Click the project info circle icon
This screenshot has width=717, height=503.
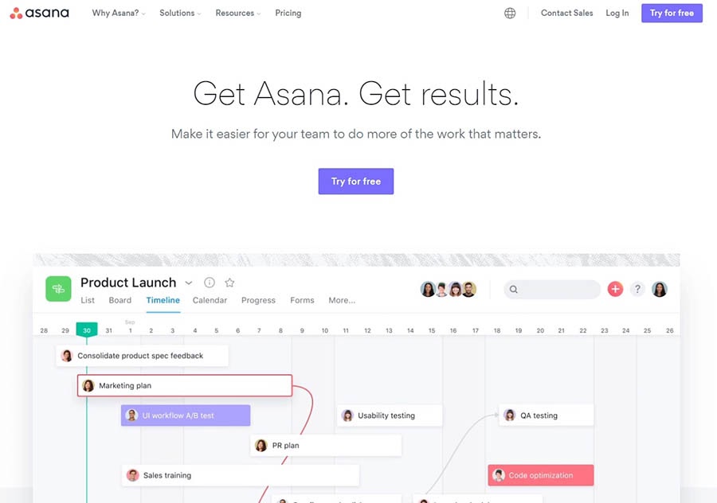[x=210, y=283]
